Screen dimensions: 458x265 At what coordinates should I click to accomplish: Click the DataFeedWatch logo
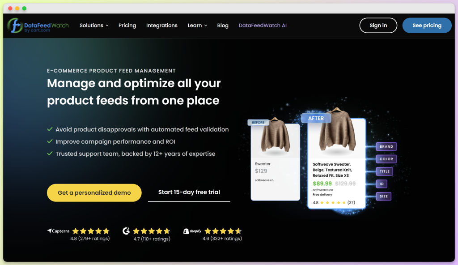click(x=38, y=25)
